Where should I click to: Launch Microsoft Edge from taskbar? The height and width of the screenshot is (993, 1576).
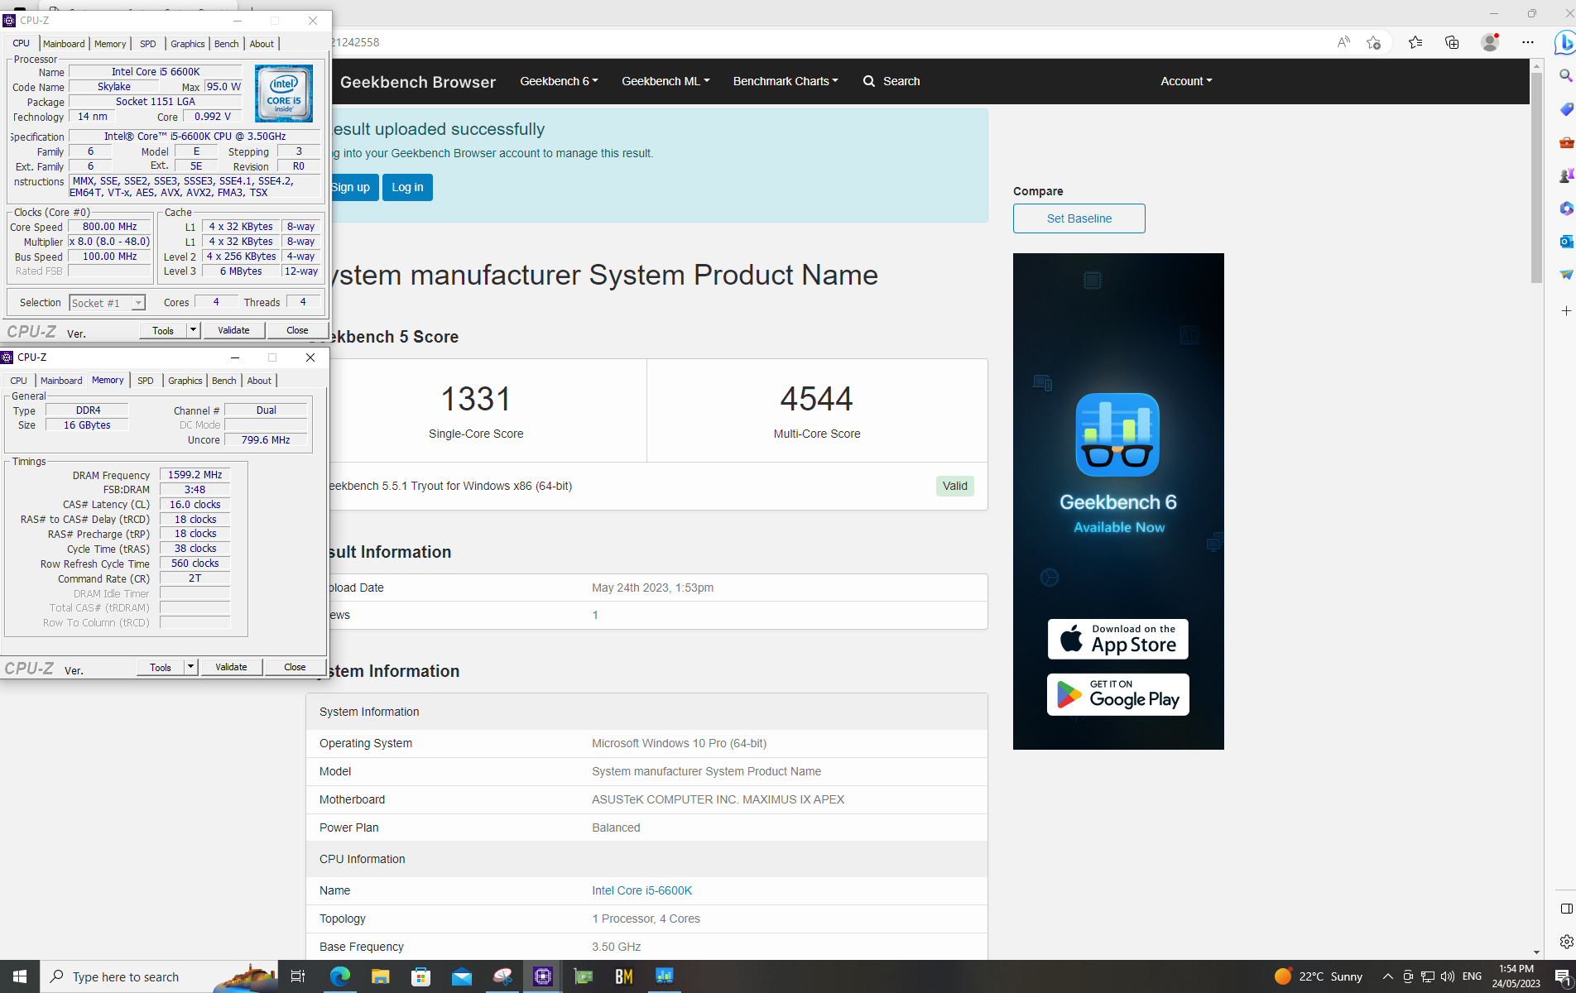339,976
